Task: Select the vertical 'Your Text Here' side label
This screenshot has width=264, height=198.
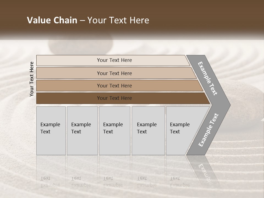Action: (x=31, y=79)
